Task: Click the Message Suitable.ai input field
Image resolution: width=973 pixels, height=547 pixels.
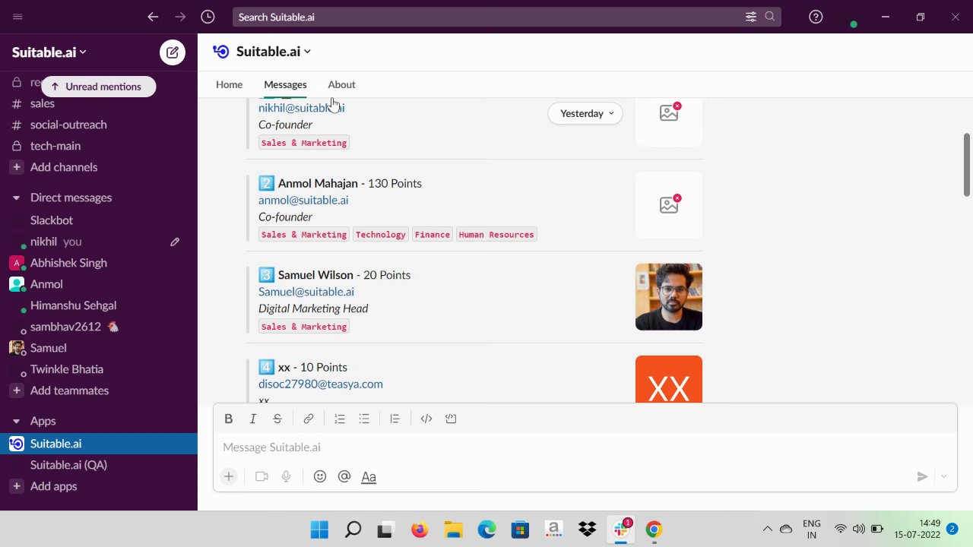Action: coord(585,447)
